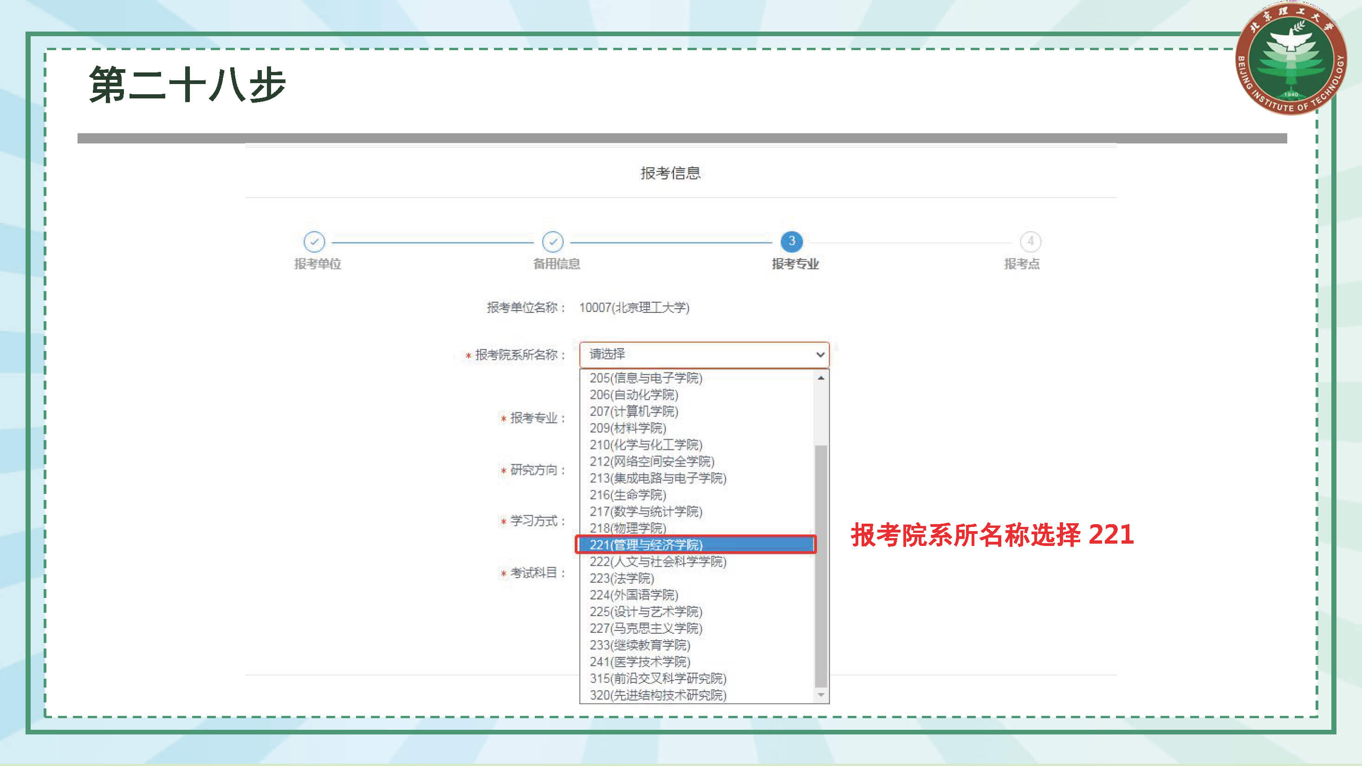
Task: Click the completed 备用信息 step checkmark icon
Action: point(552,241)
